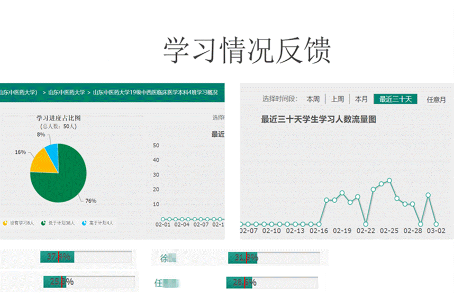The image size is (454, 293).
Task: Select the 最近三十天 time range
Action: coord(395,99)
